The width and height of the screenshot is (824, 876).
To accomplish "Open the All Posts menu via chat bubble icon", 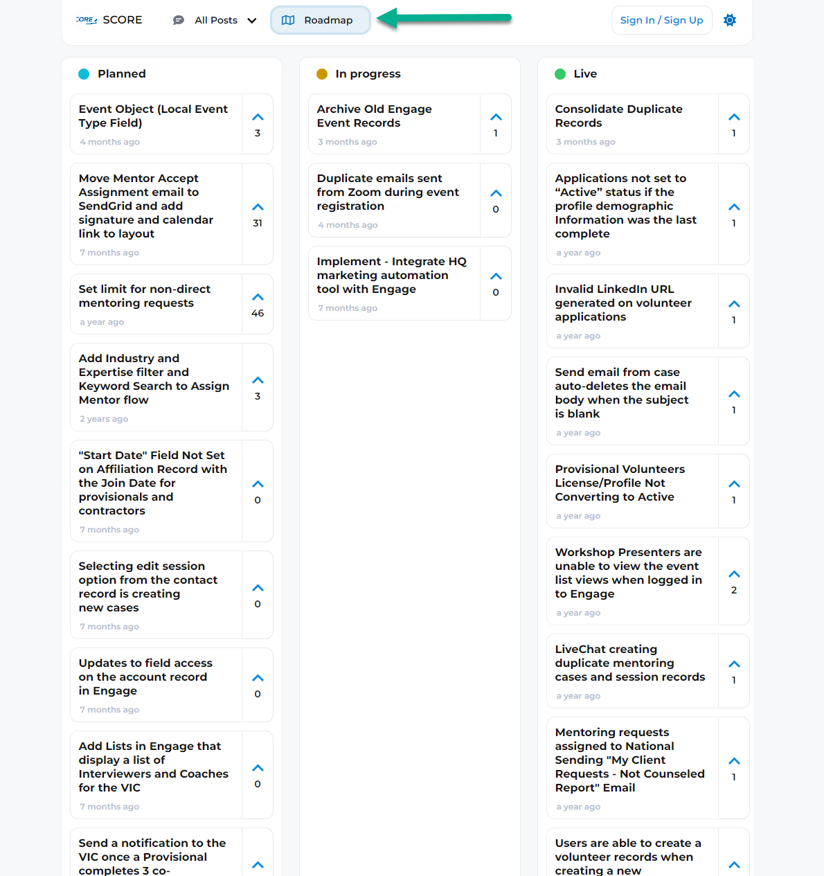I will pos(179,20).
